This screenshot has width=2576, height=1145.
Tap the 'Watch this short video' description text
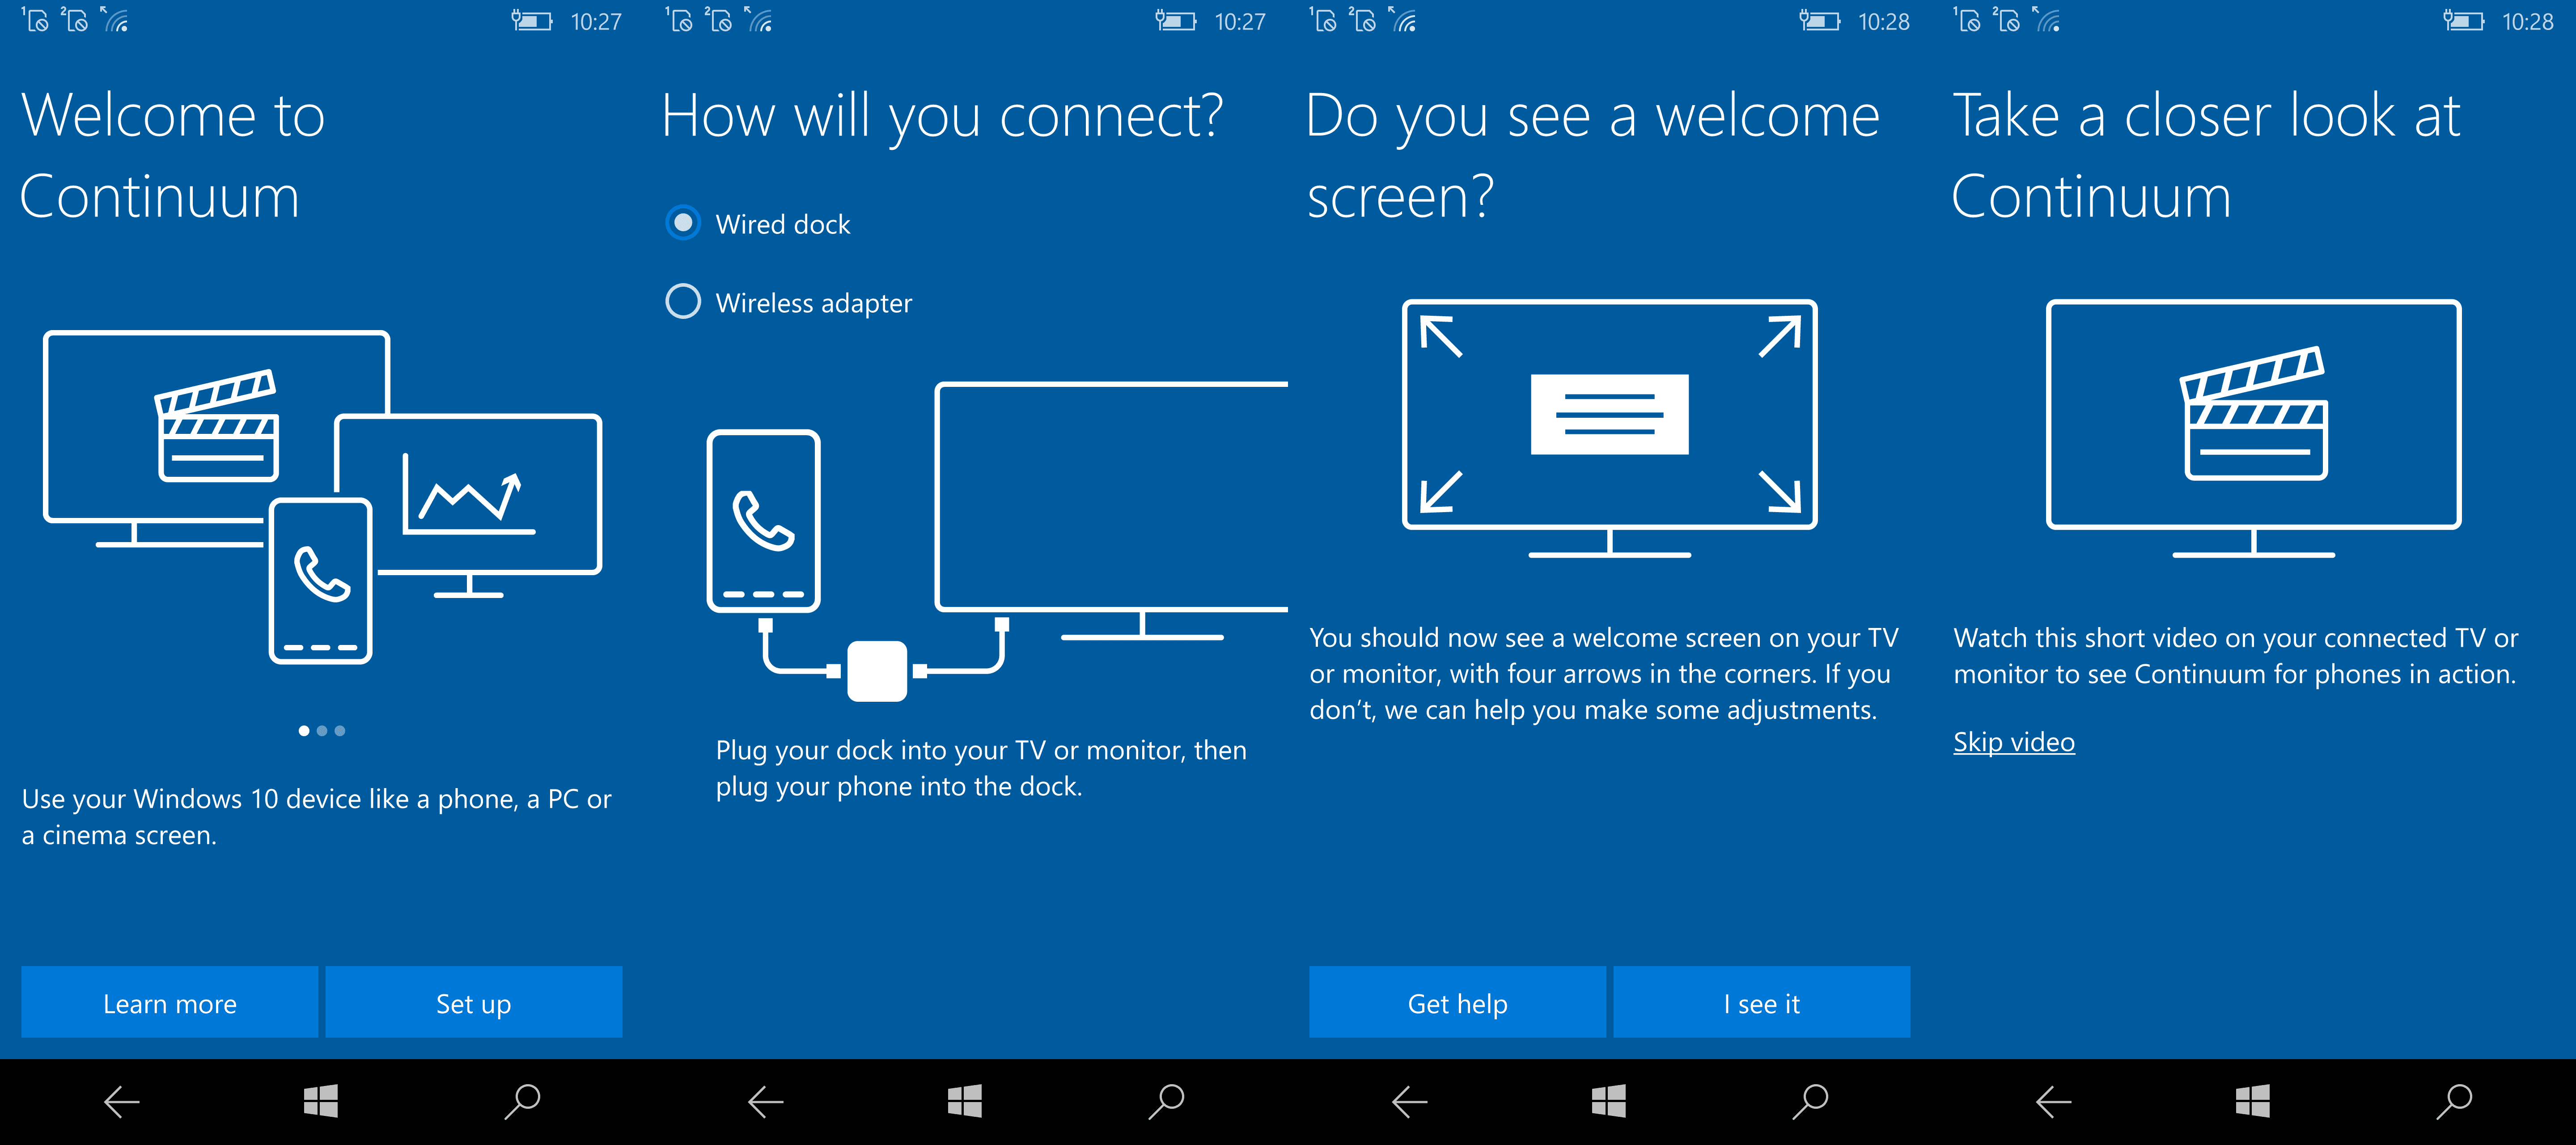(x=2236, y=656)
